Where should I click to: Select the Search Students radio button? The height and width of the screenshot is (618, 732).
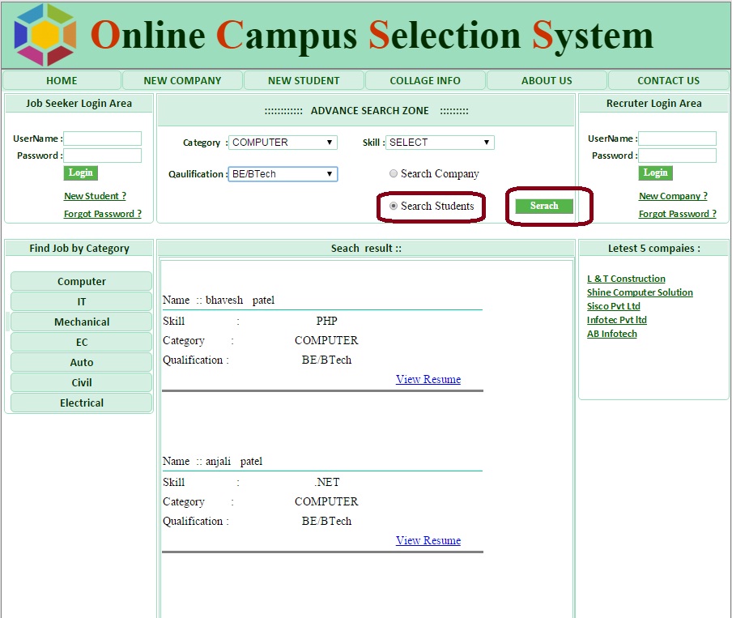[394, 206]
